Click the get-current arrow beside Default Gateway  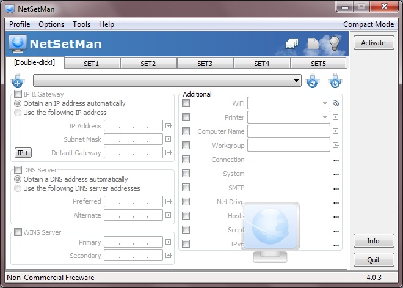[x=169, y=153]
